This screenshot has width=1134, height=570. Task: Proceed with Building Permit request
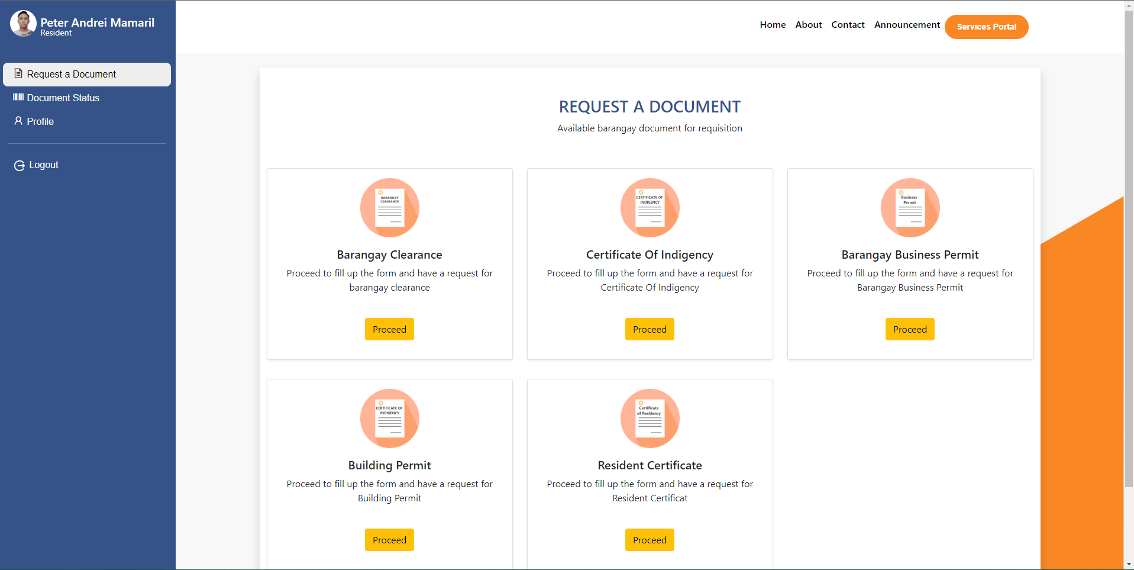389,540
